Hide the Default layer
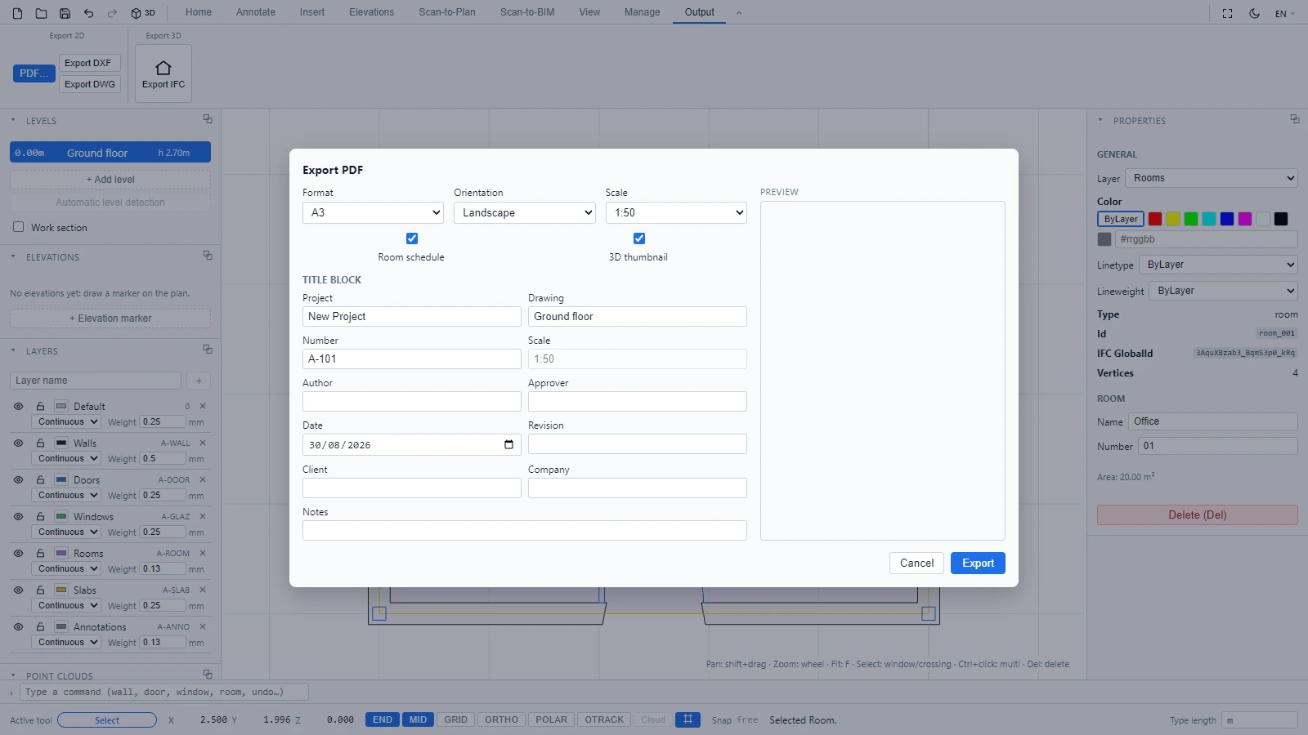1308x735 pixels. [18, 406]
